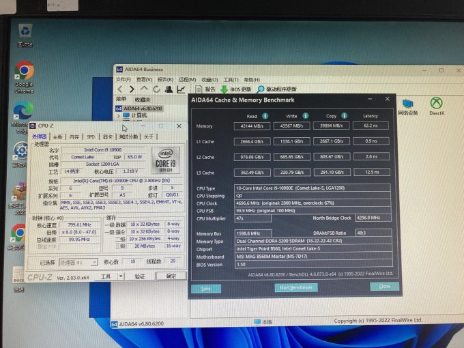Image resolution: width=464 pixels, height=348 pixels.
Task: Open the 网络设备 icon in AIDA64
Action: pos(408,106)
